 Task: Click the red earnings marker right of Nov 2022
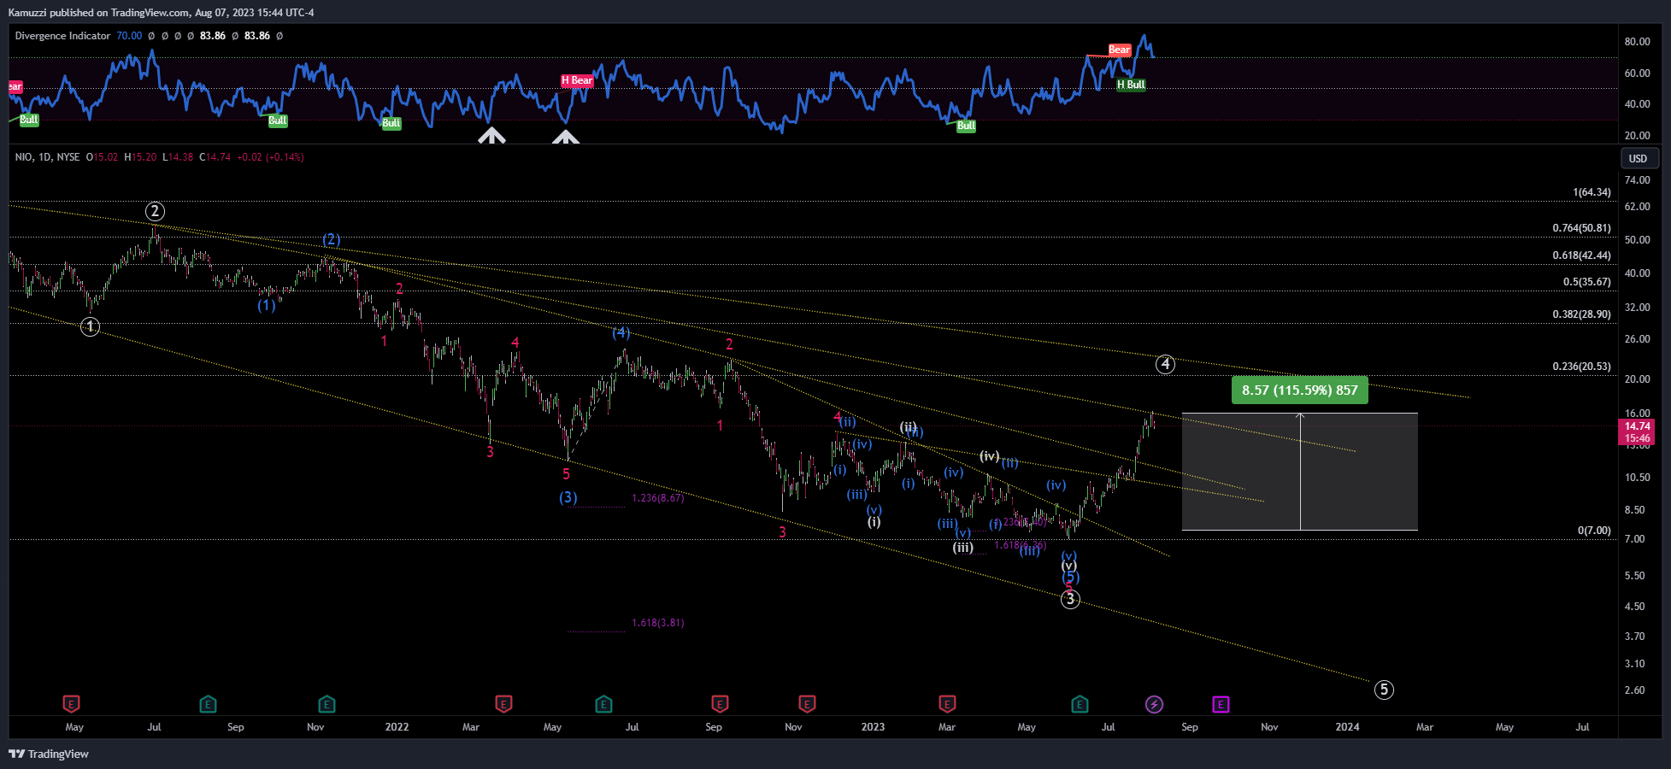click(807, 704)
